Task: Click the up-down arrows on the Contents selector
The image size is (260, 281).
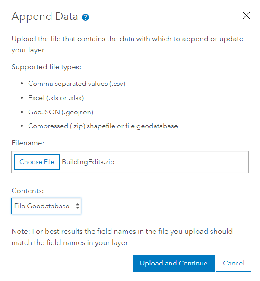Action: coord(77,206)
